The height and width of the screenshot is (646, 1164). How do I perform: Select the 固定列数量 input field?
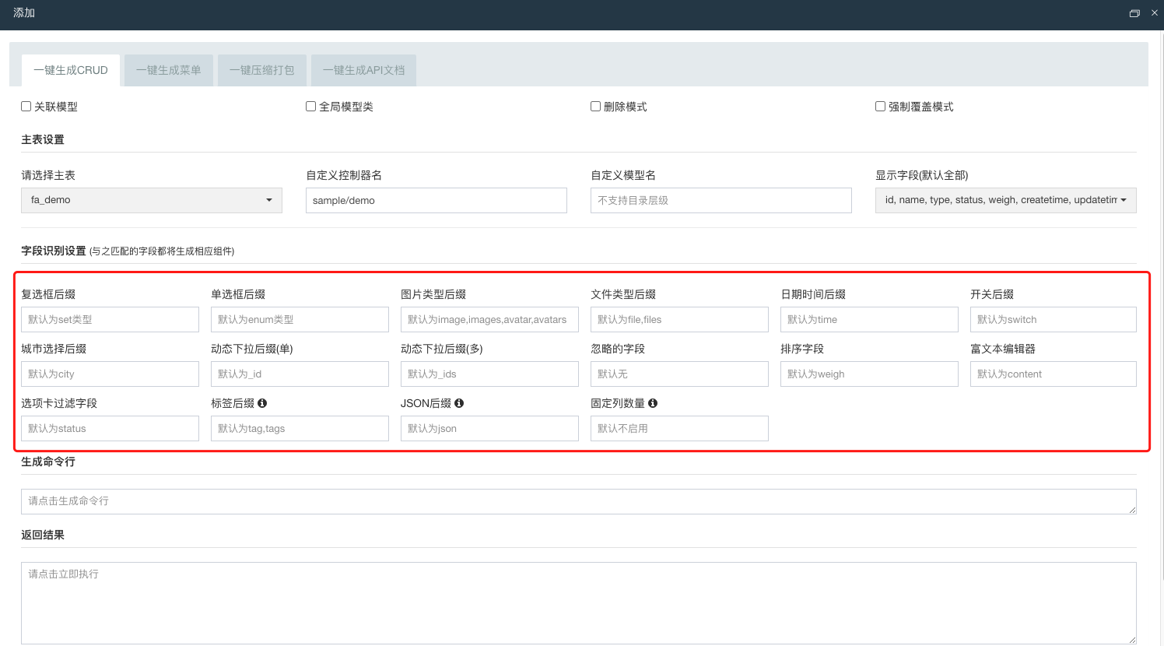(679, 428)
